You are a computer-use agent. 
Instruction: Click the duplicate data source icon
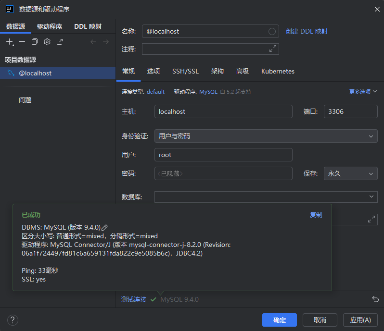click(35, 42)
